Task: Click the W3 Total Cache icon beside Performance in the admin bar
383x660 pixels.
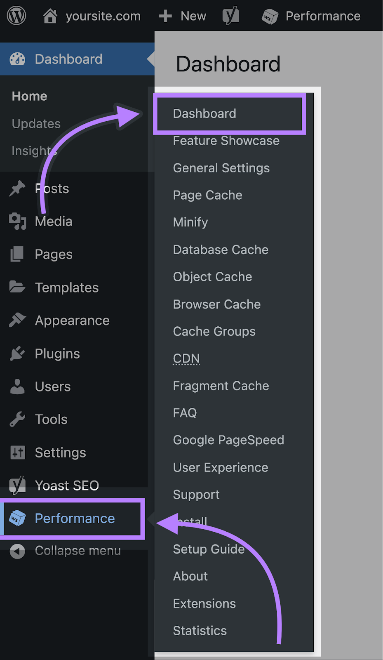Action: [270, 16]
